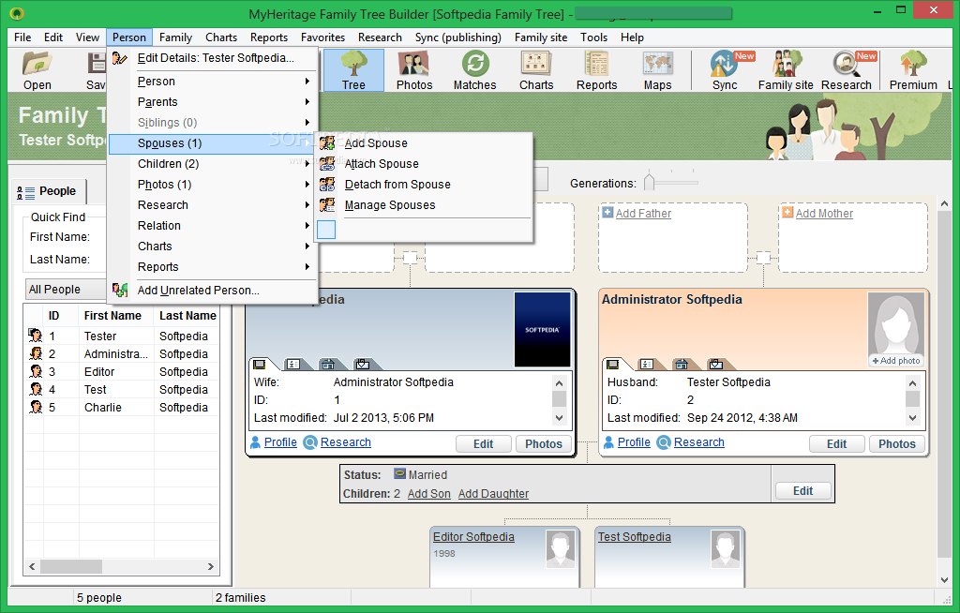Click the Add Mother plus icon
The width and height of the screenshot is (960, 613).
pos(787,213)
